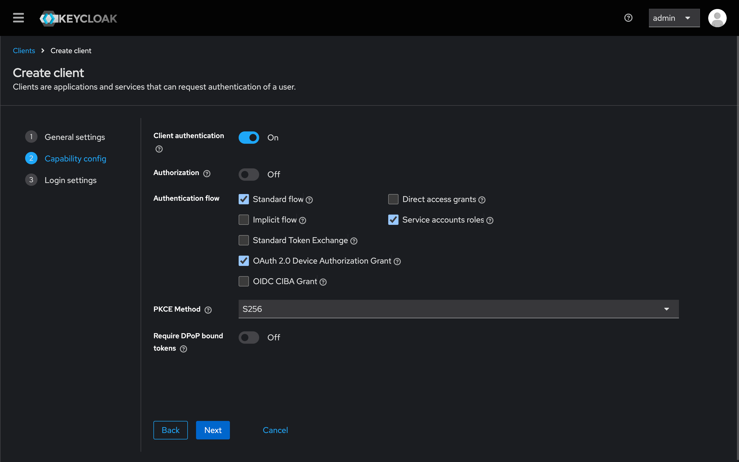The width and height of the screenshot is (739, 462).
Task: Uncheck the Standard flow checkbox
Action: point(243,199)
